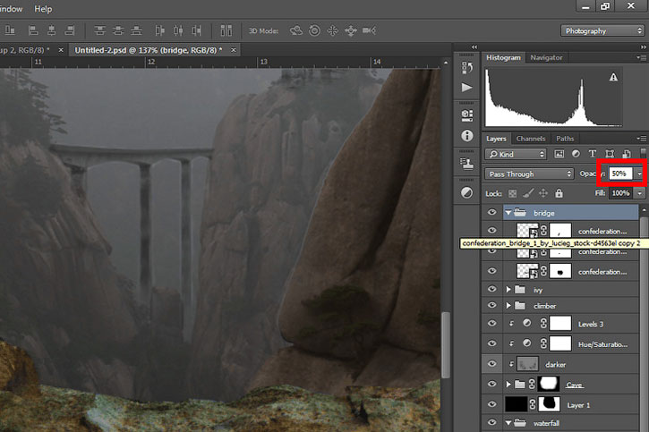
Task: Click the distribute right edges icon
Action: [197, 30]
